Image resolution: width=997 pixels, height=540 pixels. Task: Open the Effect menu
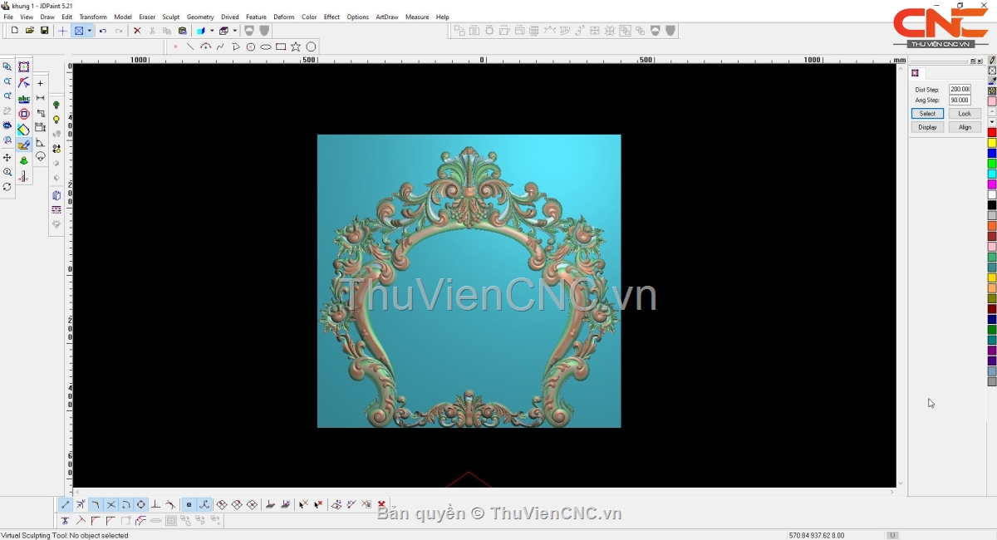point(332,17)
